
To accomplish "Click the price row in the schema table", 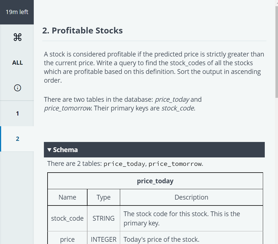I will pos(67,239).
